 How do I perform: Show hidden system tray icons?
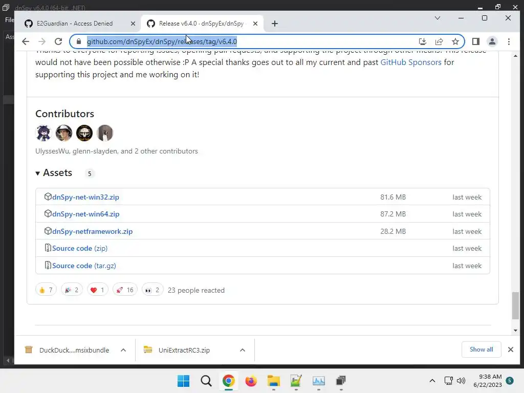coord(432,381)
